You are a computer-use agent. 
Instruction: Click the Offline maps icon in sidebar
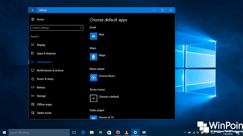(x=33, y=104)
